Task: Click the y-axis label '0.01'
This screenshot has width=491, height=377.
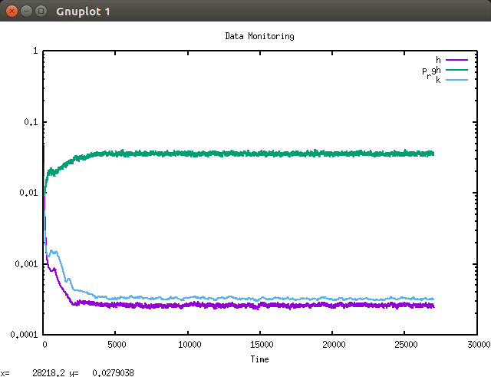Action: (28, 193)
